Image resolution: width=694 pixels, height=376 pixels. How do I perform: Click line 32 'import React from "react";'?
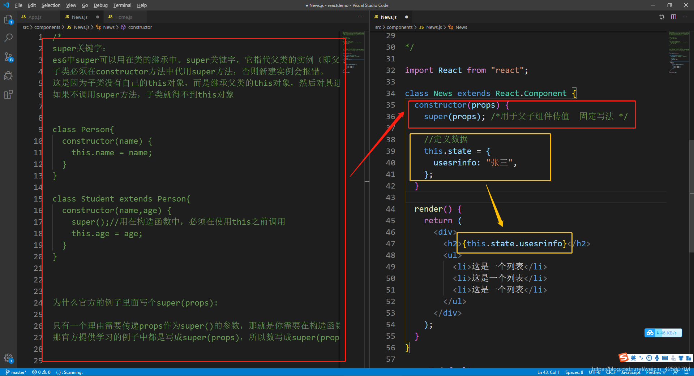[466, 70]
